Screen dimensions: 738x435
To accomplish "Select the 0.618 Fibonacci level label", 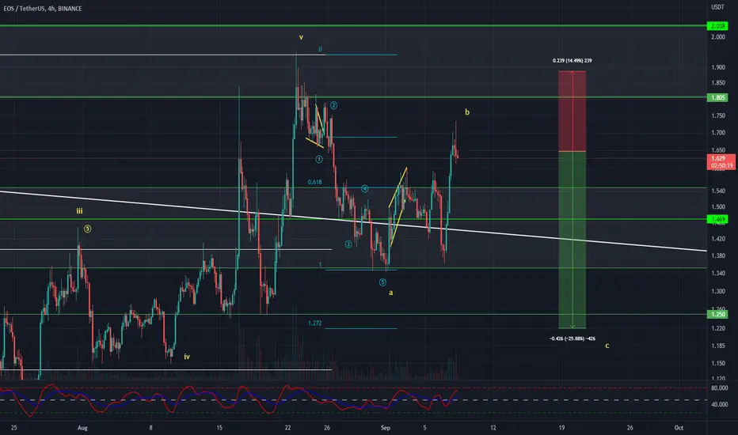I will point(315,183).
